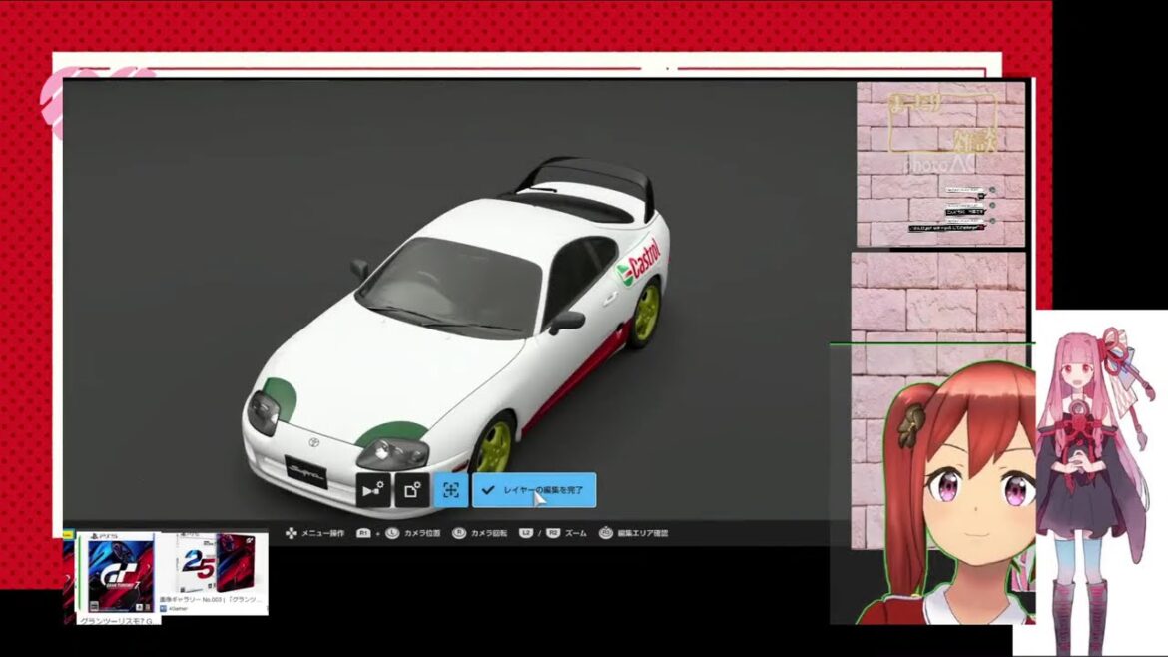Click the L2 button icon
This screenshot has width=1168, height=657.
(526, 534)
